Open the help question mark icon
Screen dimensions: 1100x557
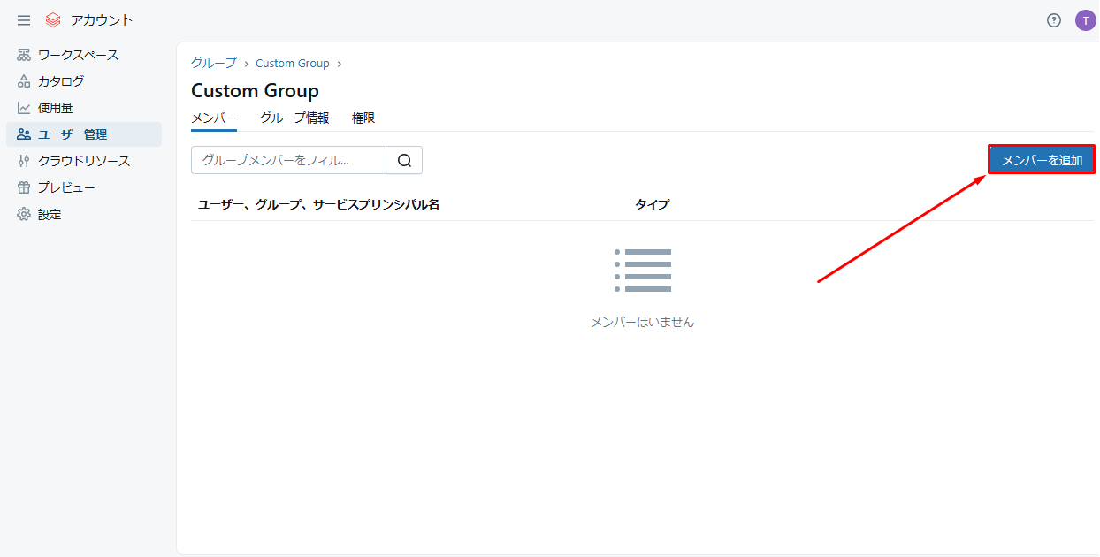pos(1053,20)
